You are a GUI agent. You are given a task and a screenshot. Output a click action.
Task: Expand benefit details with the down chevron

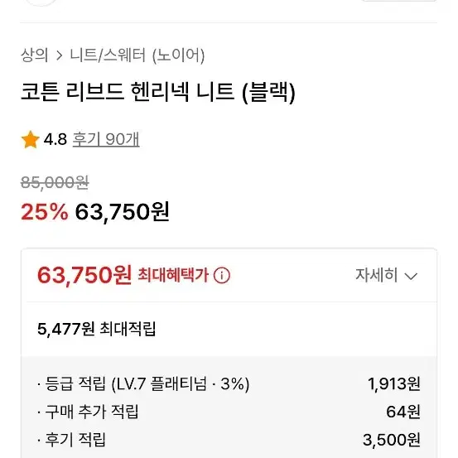coord(411,276)
